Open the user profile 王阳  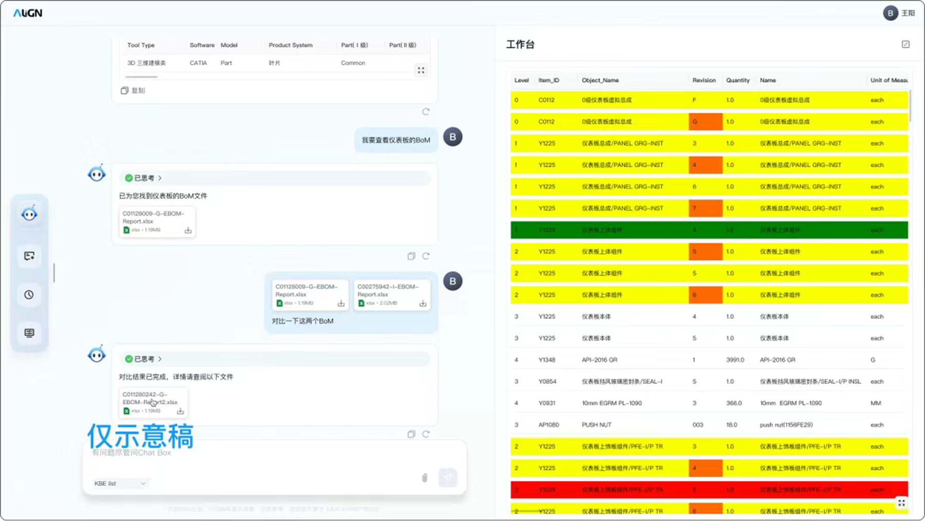pyautogui.click(x=898, y=13)
